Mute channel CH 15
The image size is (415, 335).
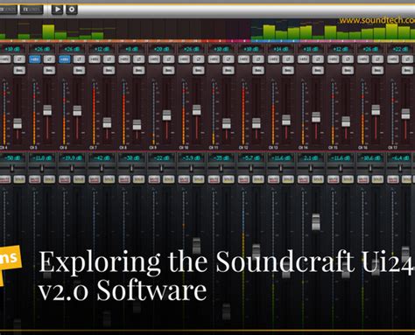pos(333,179)
